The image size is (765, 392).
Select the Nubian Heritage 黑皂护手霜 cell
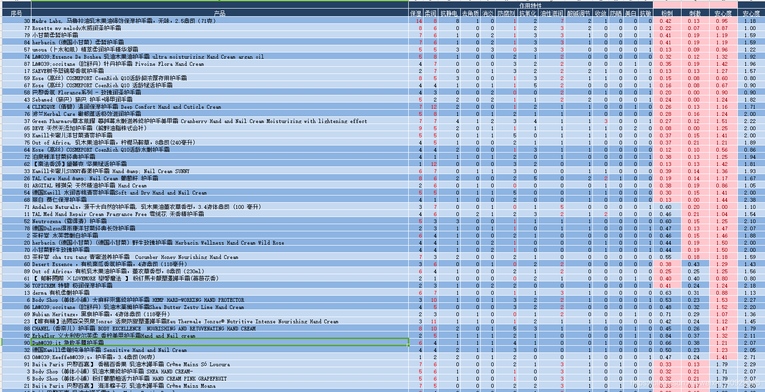tap(220, 314)
